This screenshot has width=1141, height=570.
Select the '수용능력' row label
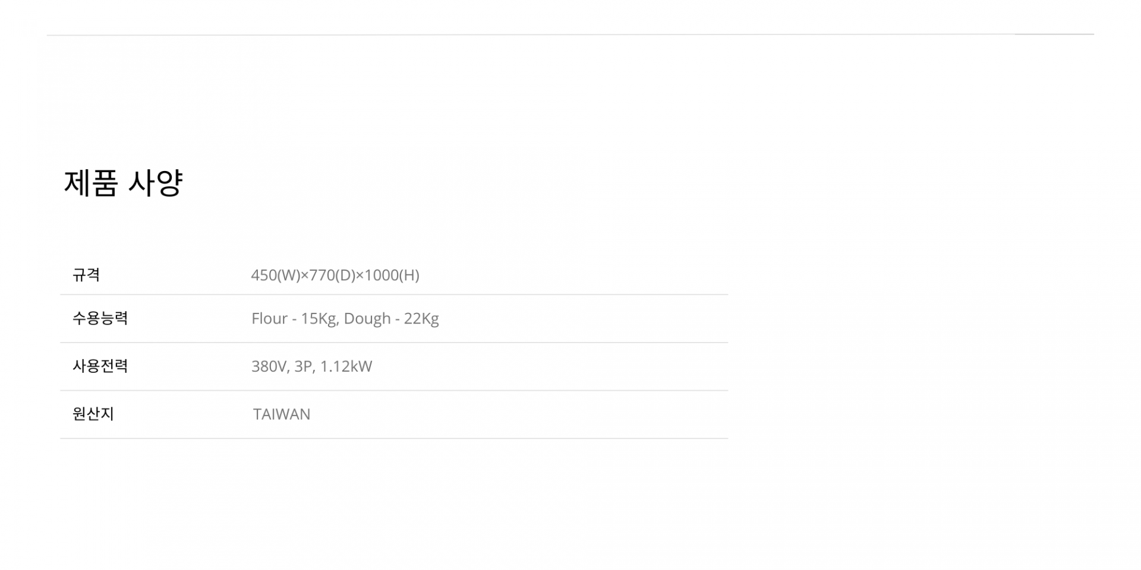pos(100,318)
